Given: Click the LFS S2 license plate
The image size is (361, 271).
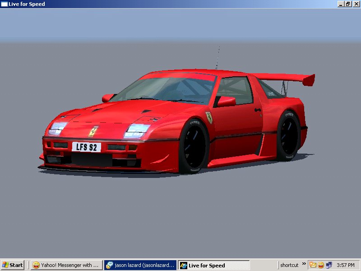Looking at the screenshot, I should [x=86, y=147].
